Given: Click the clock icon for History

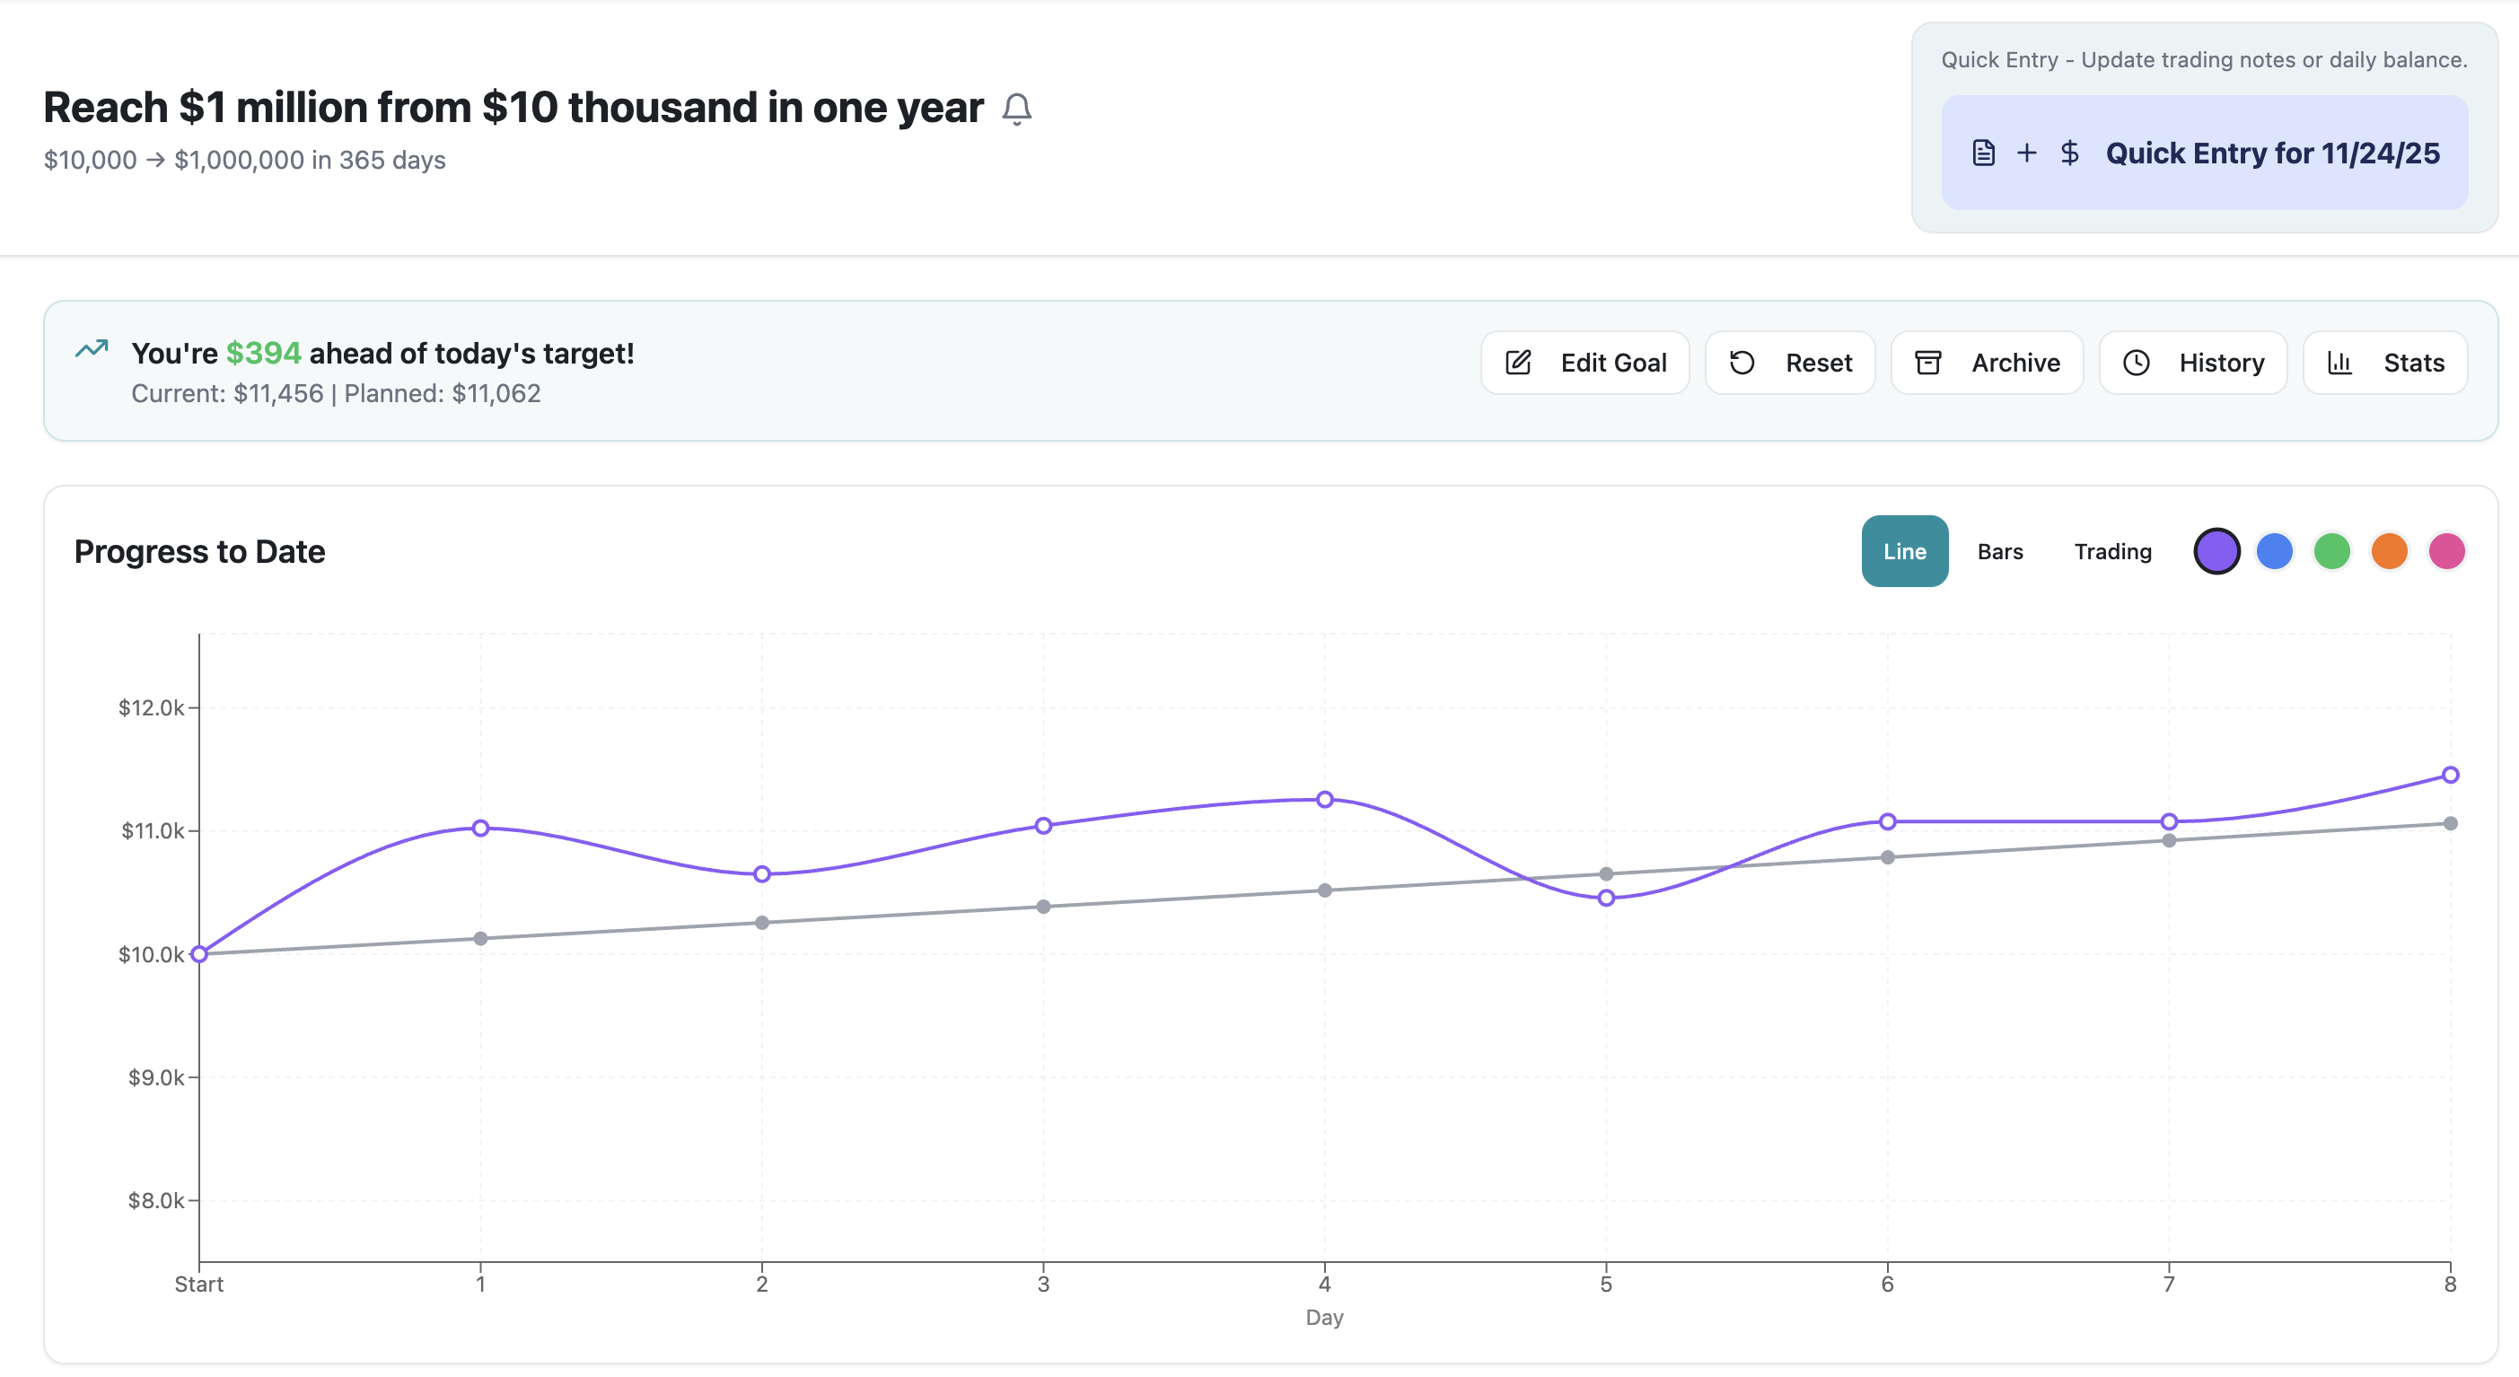Looking at the screenshot, I should tap(2136, 363).
